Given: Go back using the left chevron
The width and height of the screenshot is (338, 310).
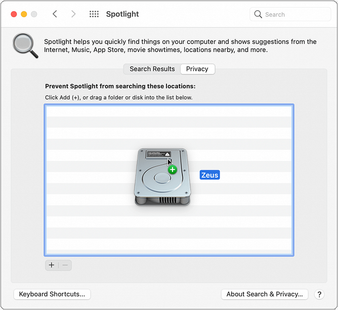Looking at the screenshot, I should [x=55, y=14].
